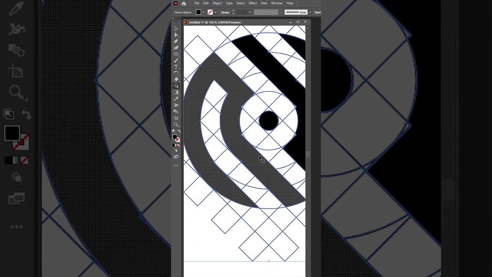Select the Gradient tool
This screenshot has height=277, width=492.
176,92
